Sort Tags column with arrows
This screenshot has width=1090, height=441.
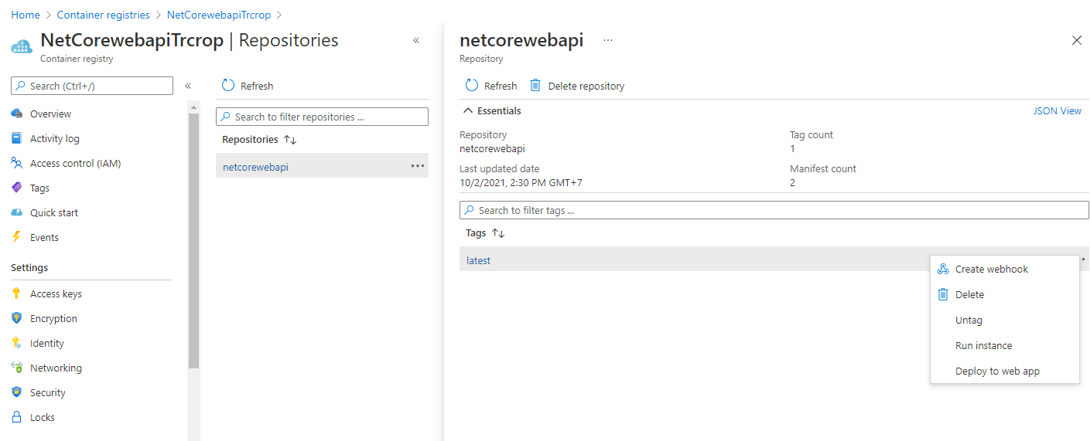[x=498, y=233]
